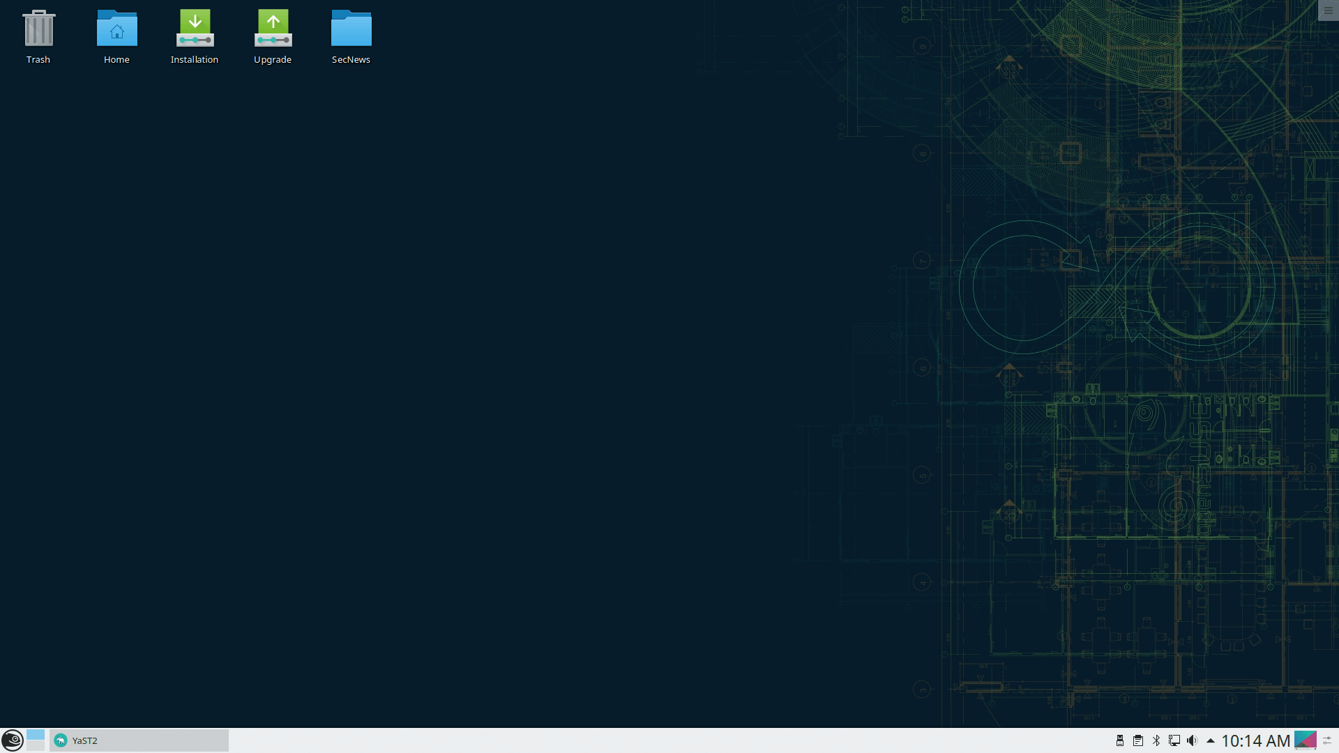
Task: Click the 10:14 AM clock
Action: point(1255,740)
